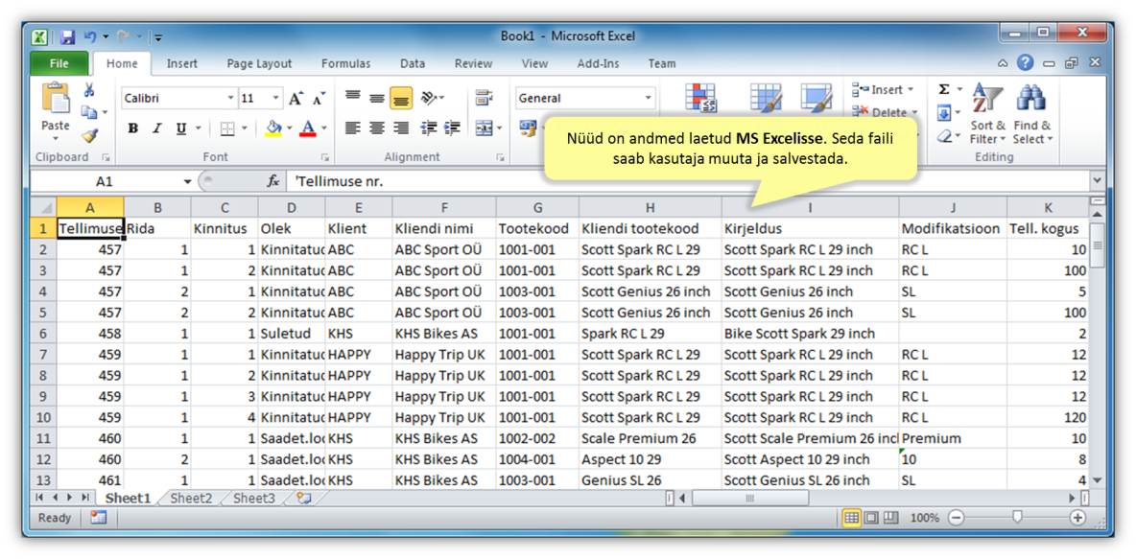Click the Clear eraser icon
Screen dimensions: 1136x559
(x=944, y=135)
